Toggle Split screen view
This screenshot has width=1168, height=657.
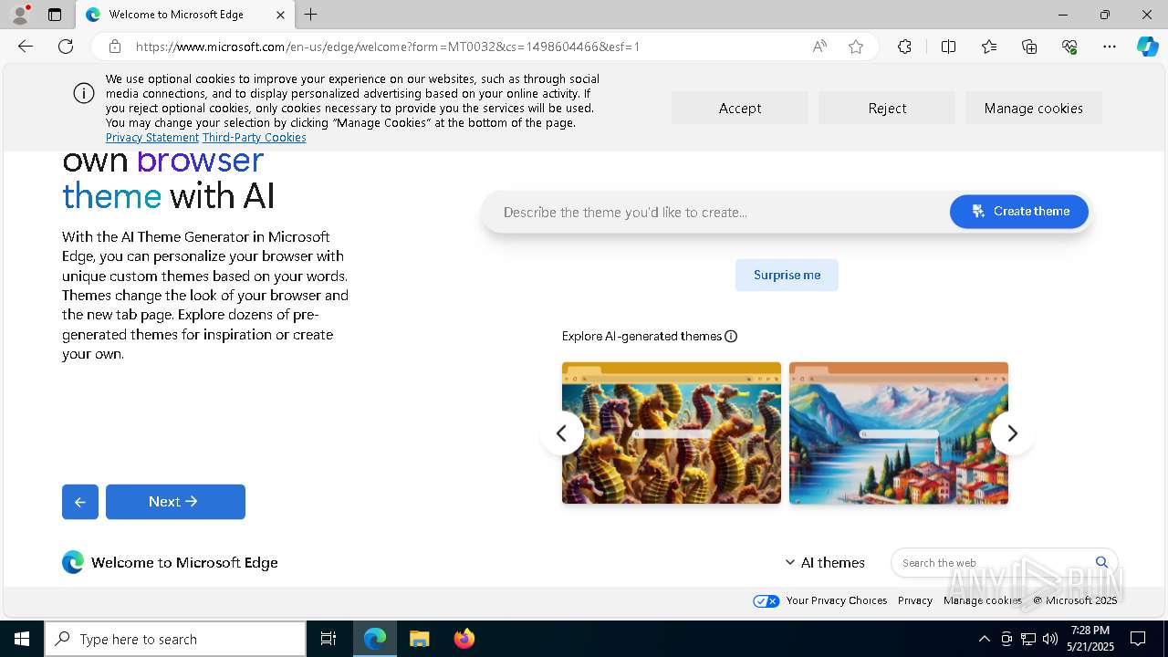(x=948, y=47)
